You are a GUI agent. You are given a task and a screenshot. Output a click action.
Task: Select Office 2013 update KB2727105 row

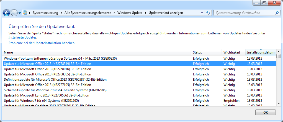point(139,85)
